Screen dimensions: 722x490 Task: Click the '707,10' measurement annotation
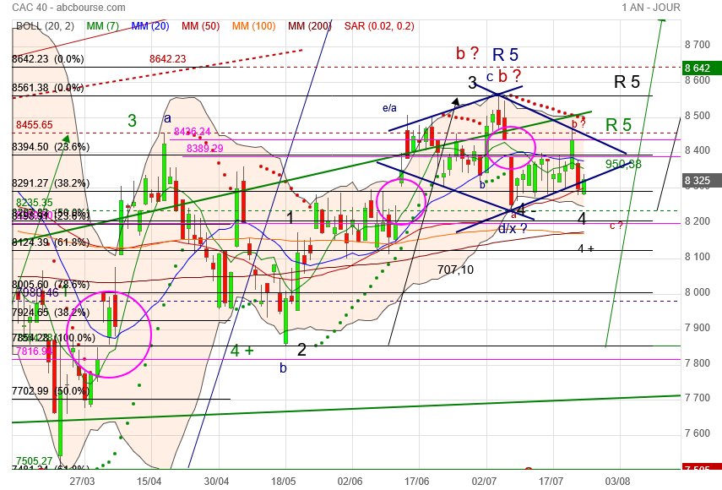point(455,269)
